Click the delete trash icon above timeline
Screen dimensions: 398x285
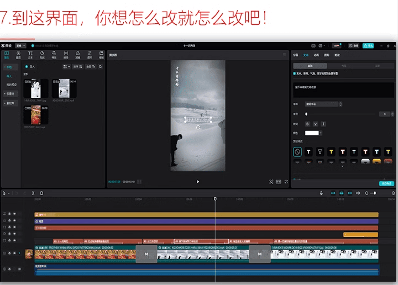[x=41, y=193]
